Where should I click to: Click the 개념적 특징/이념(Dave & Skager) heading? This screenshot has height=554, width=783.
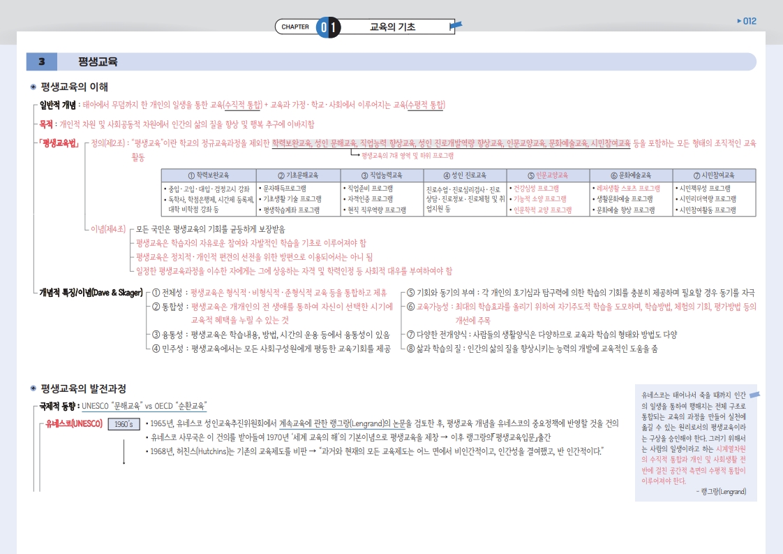(91, 292)
